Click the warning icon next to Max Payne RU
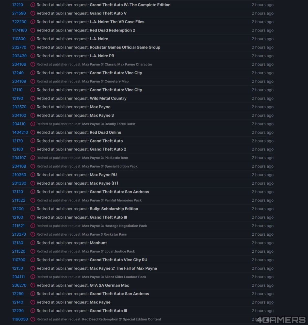Screen dimensions: 308x325 point(33,175)
